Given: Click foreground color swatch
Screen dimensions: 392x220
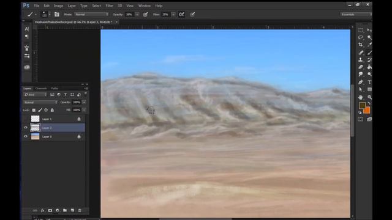Looking at the screenshot, I should tap(362, 106).
